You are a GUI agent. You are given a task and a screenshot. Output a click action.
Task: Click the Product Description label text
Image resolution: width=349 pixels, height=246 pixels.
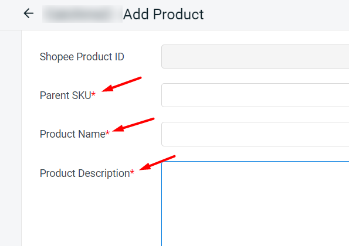[x=84, y=173]
